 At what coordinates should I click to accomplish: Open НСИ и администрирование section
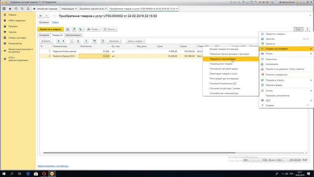tap(18, 59)
